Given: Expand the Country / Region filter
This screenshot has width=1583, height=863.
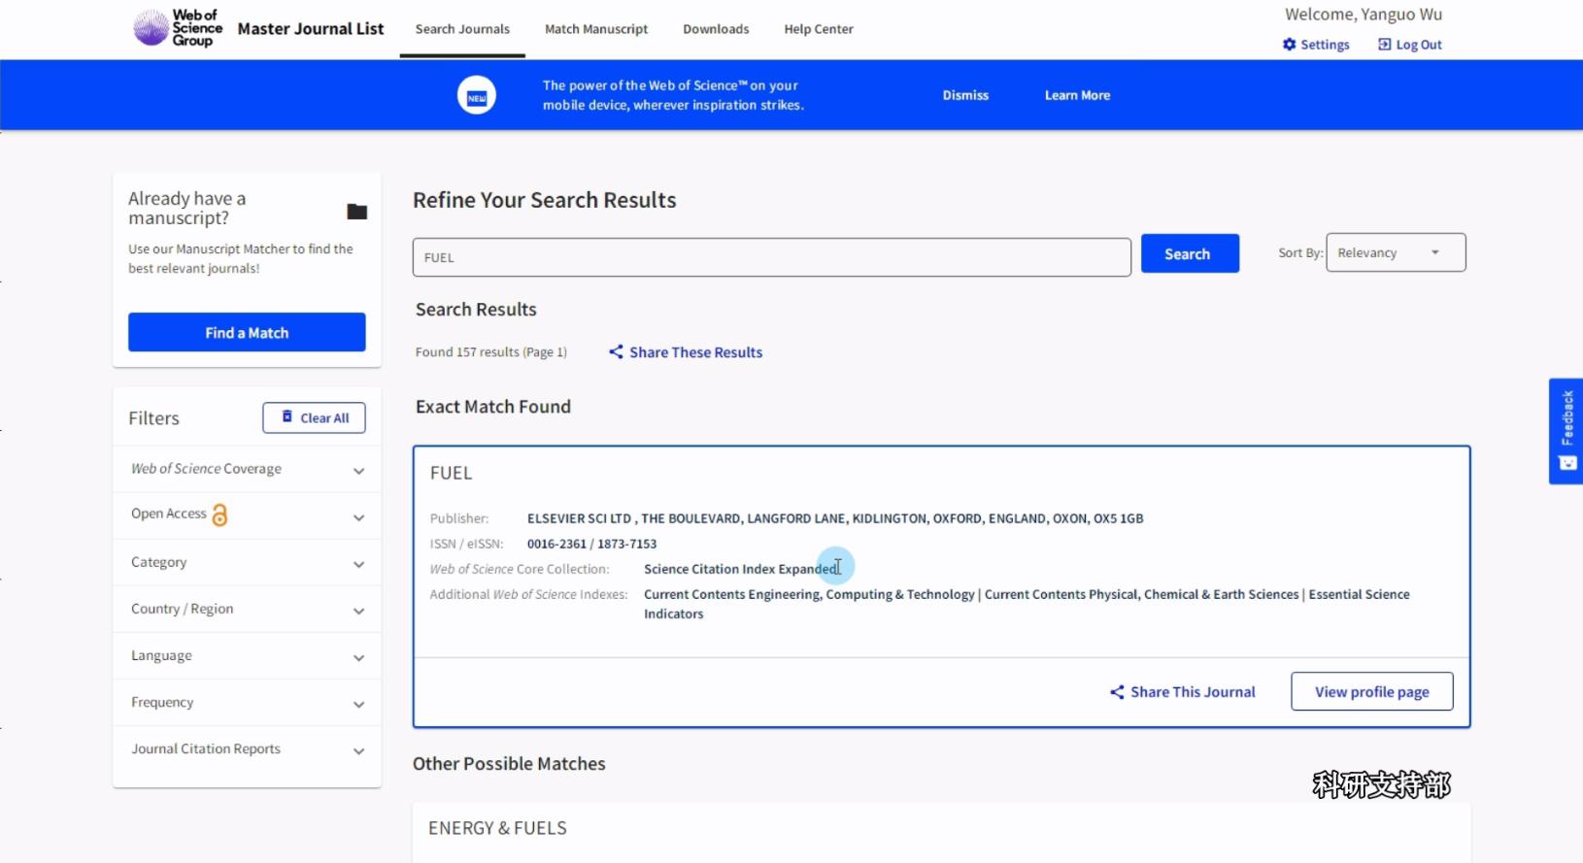Looking at the screenshot, I should click(358, 610).
